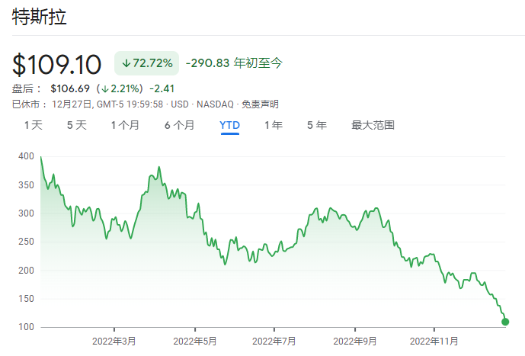The image size is (525, 356).
Task: Select the 1年 range tab
Action: 274,125
